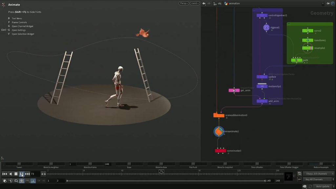The image size is (336, 189).
Task: Click the pin icon in the network editor toolbar
Action: click(x=328, y=3)
